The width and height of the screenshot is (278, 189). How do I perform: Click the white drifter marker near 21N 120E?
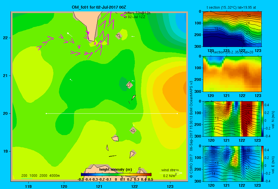tap(71, 80)
